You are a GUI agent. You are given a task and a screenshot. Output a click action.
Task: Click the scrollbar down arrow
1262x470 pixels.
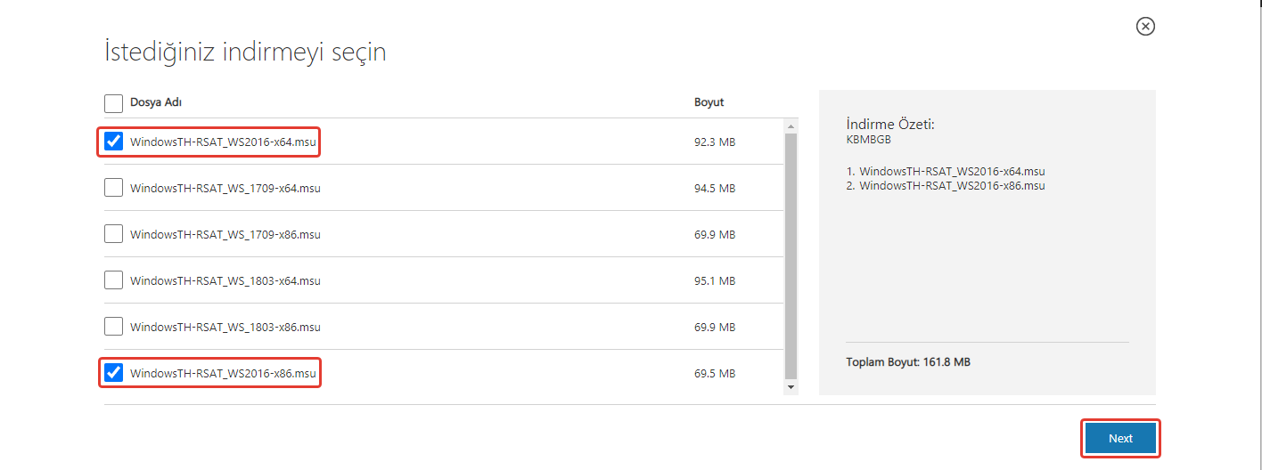[791, 387]
